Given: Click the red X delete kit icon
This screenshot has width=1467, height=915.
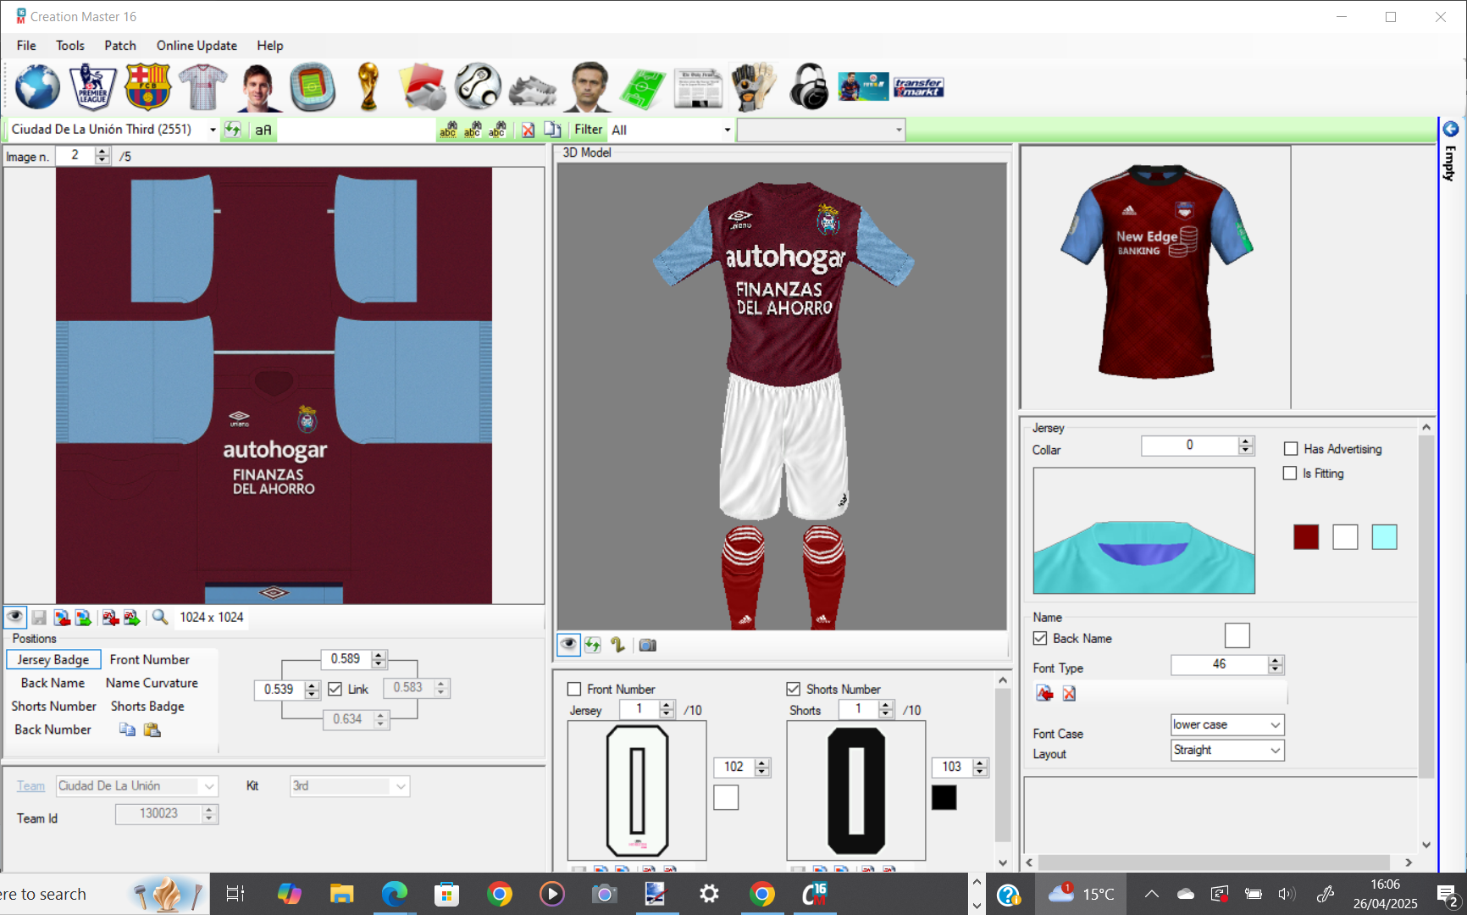Looking at the screenshot, I should [x=528, y=130].
